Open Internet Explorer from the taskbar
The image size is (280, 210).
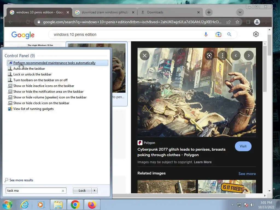coord(24,205)
